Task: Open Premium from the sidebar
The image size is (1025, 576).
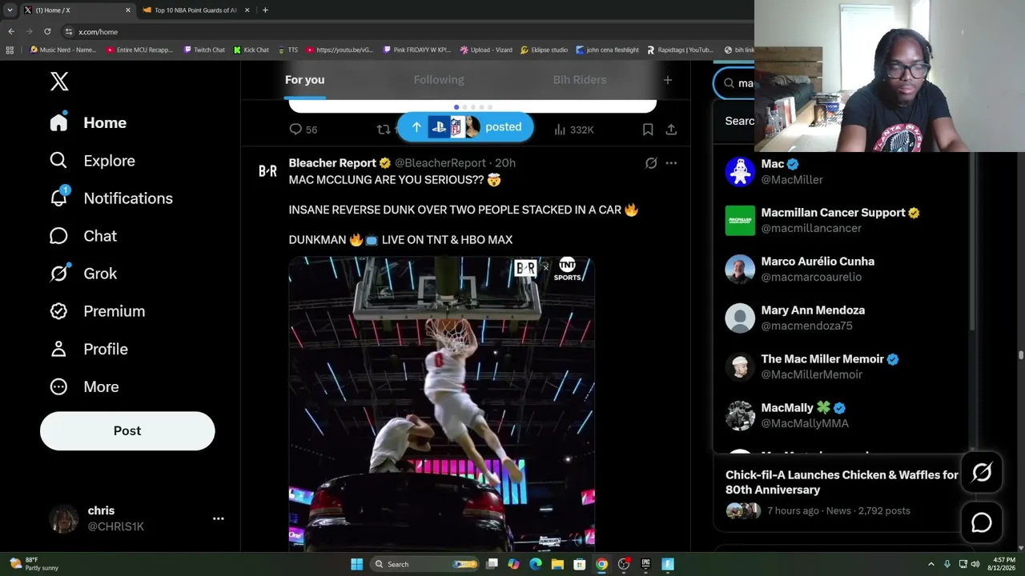Action: tap(97, 311)
